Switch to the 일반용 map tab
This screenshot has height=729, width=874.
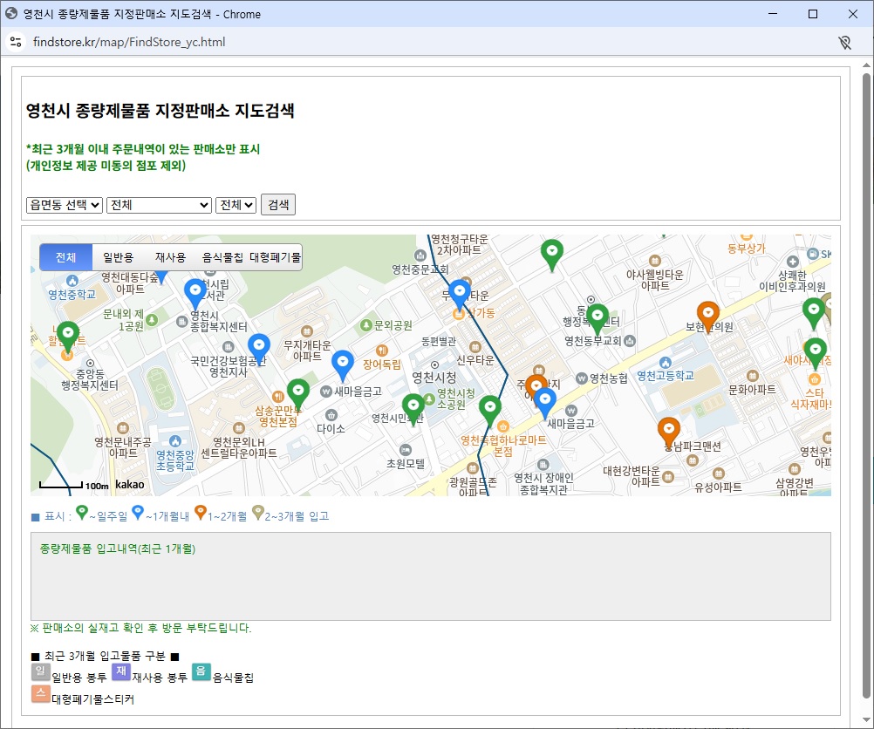pyautogui.click(x=118, y=257)
